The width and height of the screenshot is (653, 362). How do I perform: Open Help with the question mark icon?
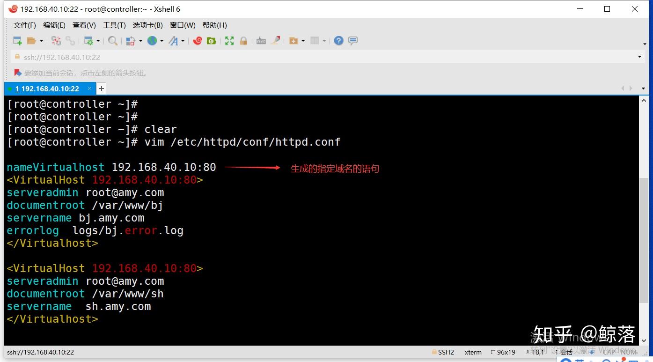(339, 41)
